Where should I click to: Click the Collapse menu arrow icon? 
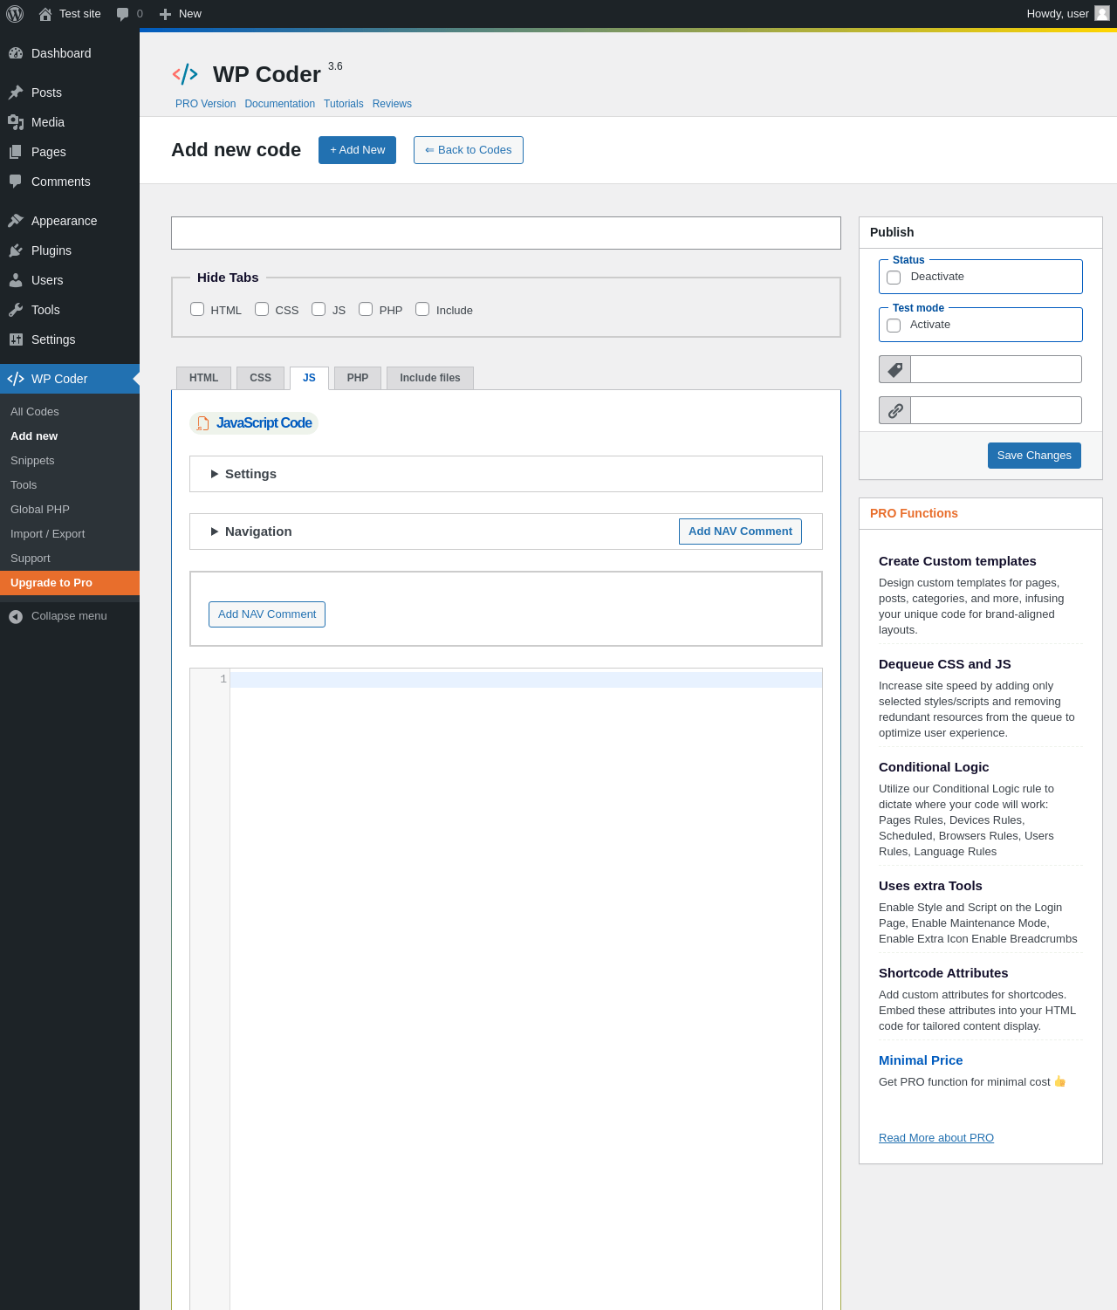coord(16,616)
